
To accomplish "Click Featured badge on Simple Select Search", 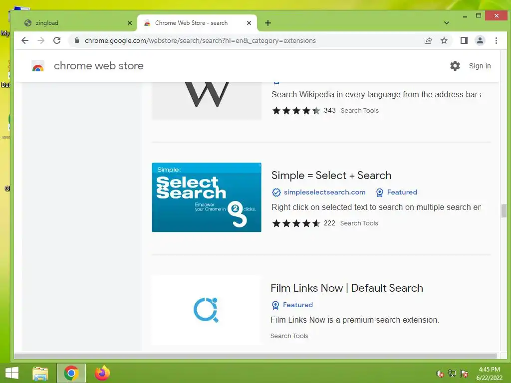I will [x=397, y=192].
